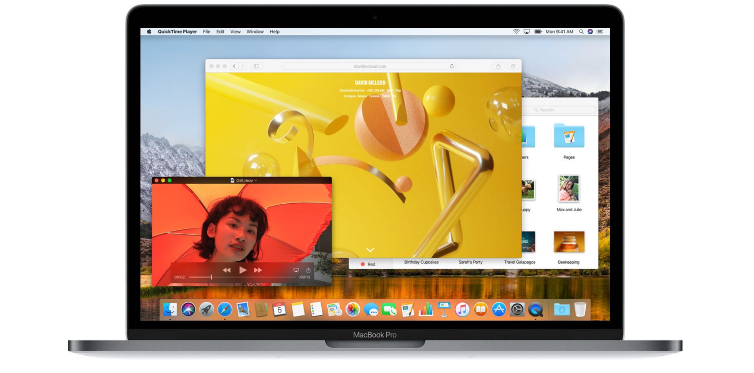Click the down chevron on the Safari page
Viewport: 754px width, 373px height.
point(370,250)
